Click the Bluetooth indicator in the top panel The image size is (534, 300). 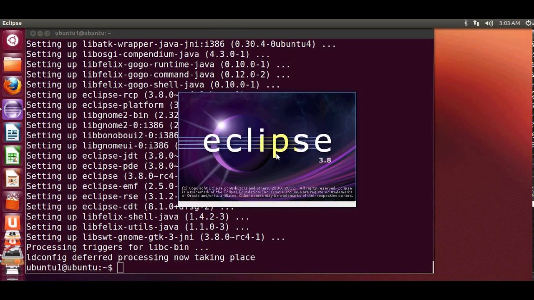pos(466,23)
